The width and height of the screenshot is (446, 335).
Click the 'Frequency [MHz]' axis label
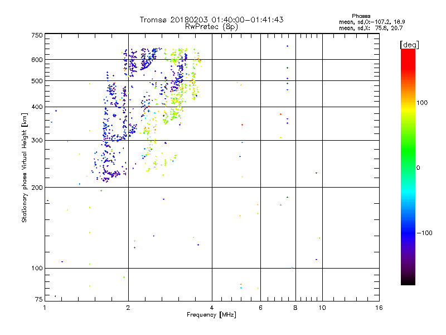tap(211, 315)
